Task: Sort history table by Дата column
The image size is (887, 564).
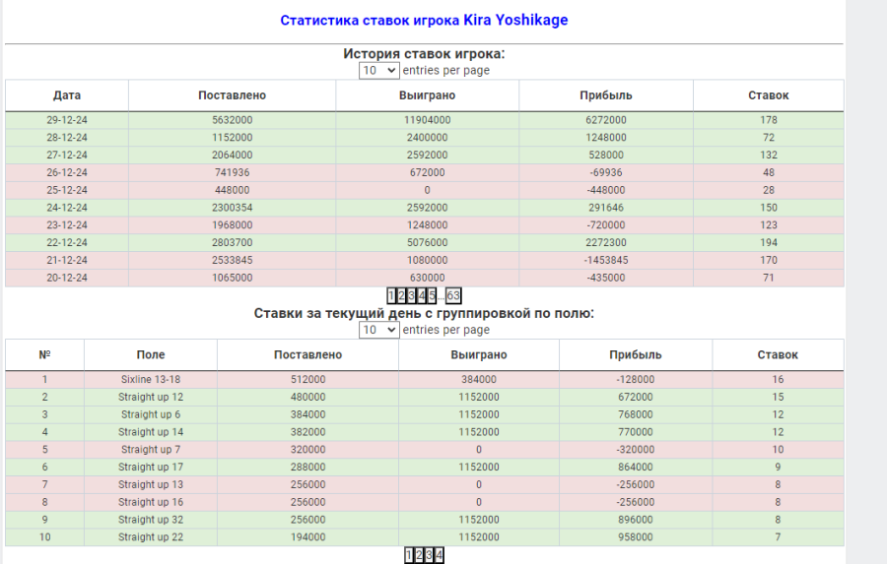Action: point(67,95)
